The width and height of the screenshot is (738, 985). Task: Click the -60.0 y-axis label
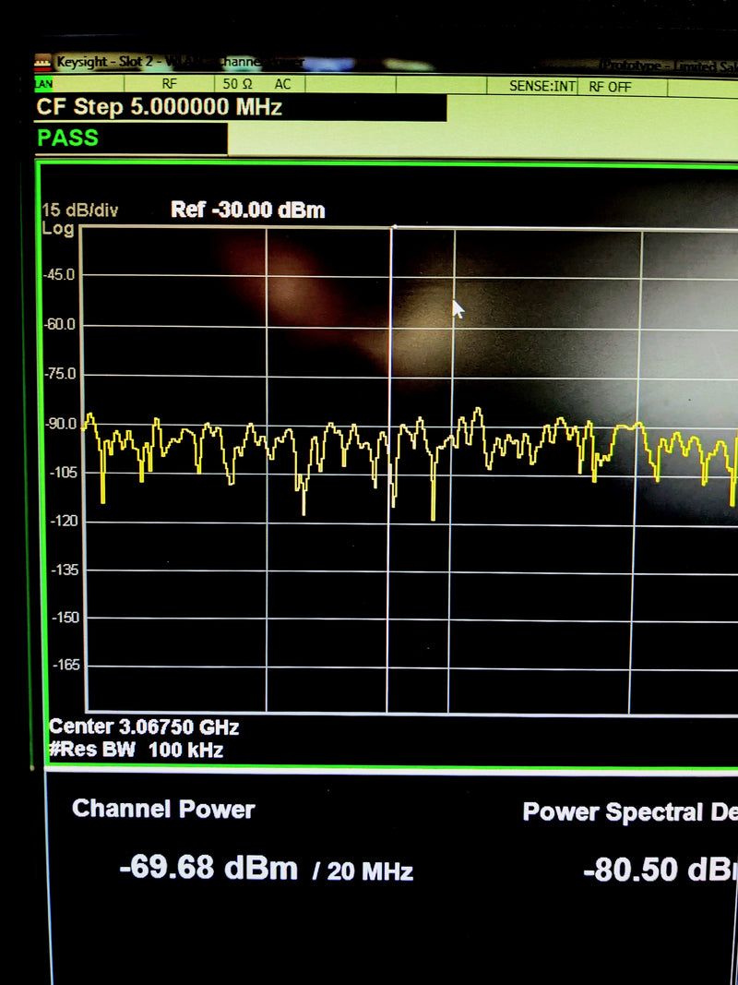point(59,325)
